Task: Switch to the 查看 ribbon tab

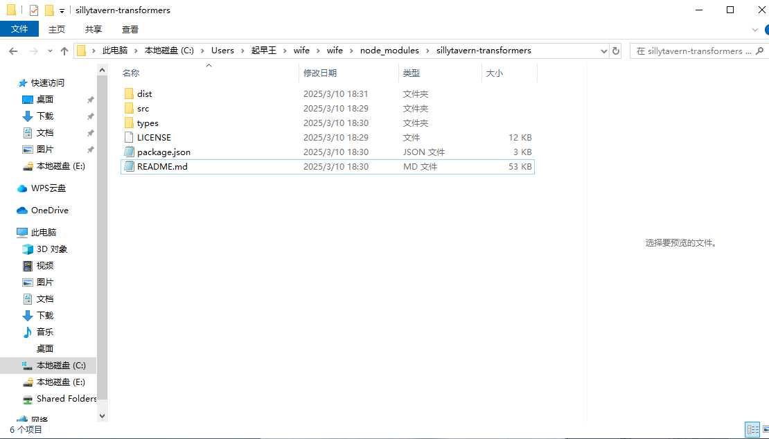Action: (130, 29)
